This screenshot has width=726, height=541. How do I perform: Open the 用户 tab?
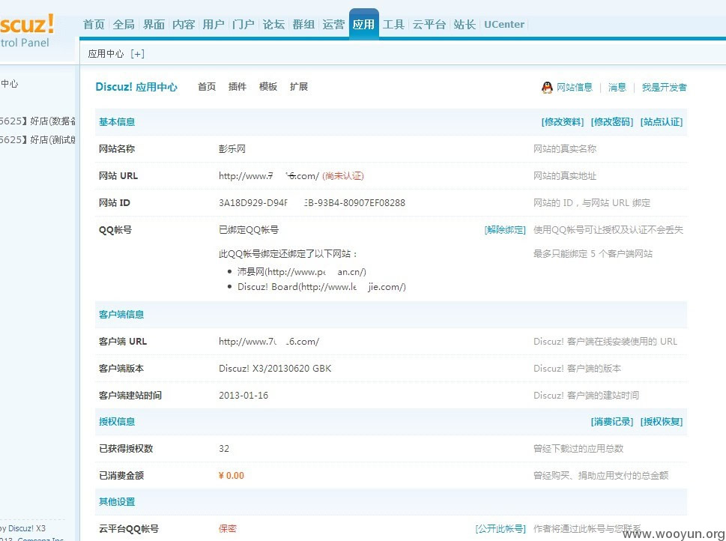coord(214,24)
